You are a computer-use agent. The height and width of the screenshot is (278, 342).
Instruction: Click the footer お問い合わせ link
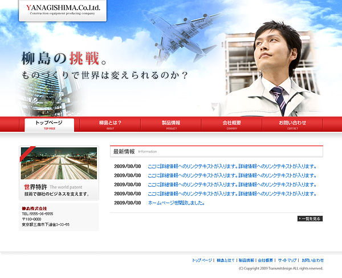[312, 260]
